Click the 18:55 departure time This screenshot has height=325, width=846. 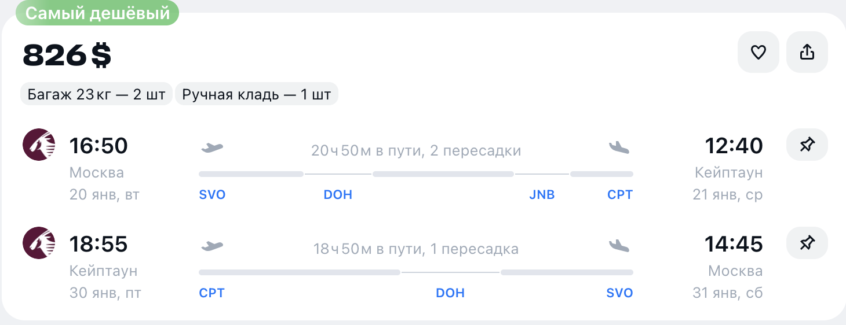coord(99,245)
